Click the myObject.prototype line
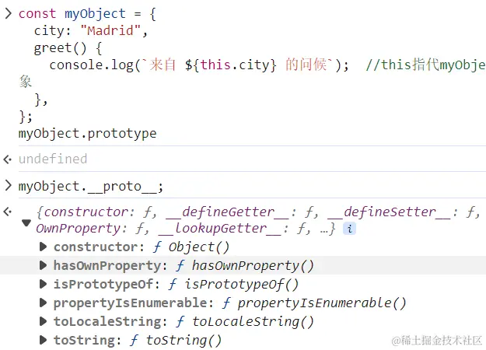This screenshot has width=486, height=350. 87,134
